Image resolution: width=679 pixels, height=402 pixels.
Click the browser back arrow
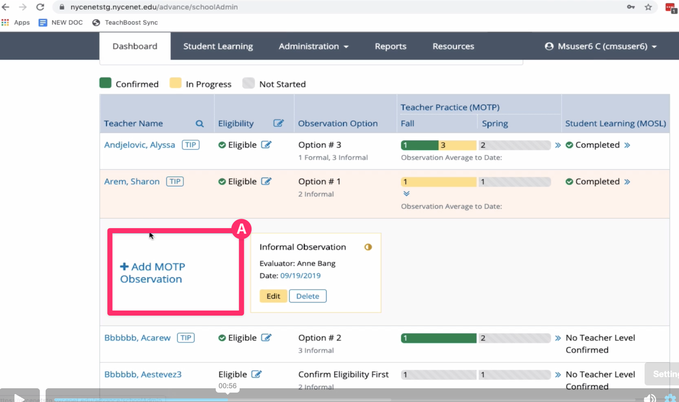6,7
